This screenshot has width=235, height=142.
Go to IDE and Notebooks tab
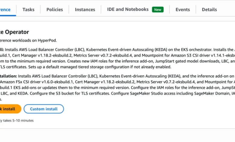pyautogui.click(x=128, y=9)
